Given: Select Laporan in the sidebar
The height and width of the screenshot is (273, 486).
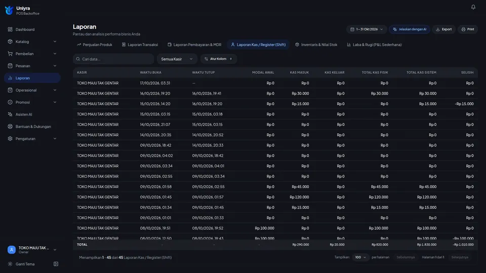Looking at the screenshot, I should point(32,78).
